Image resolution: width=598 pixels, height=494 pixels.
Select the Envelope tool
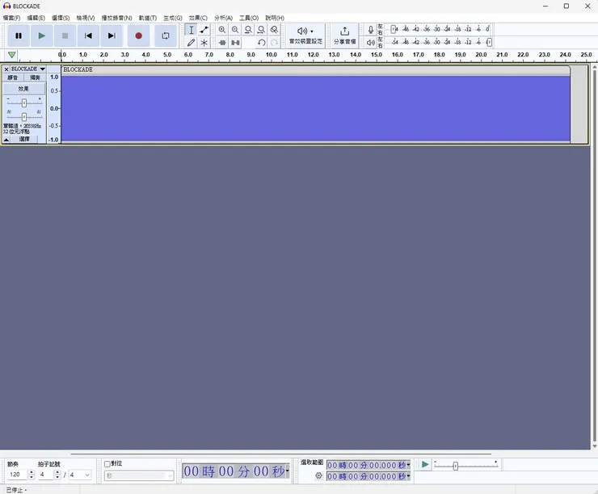204,30
